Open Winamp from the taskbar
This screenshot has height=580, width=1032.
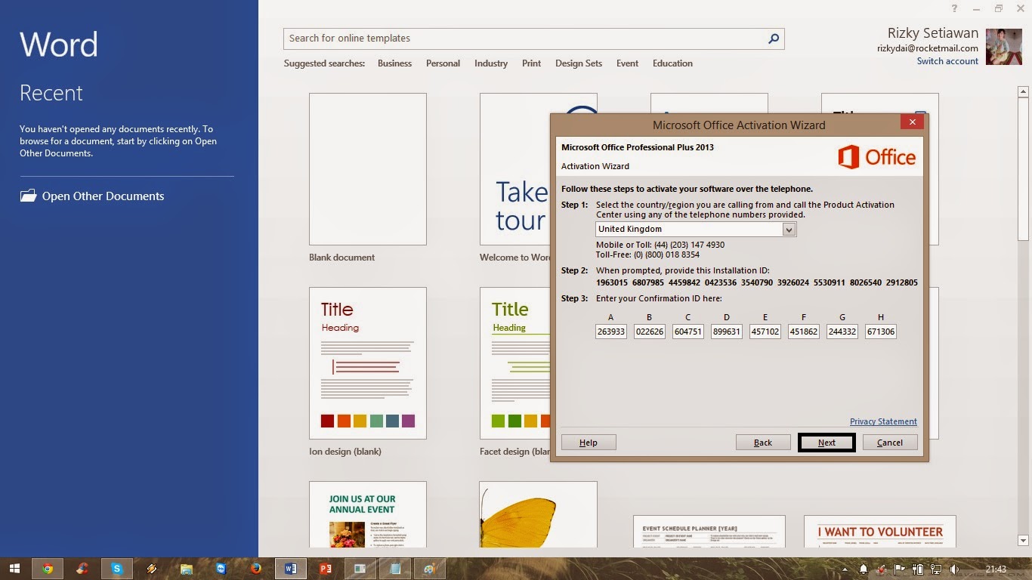point(152,569)
